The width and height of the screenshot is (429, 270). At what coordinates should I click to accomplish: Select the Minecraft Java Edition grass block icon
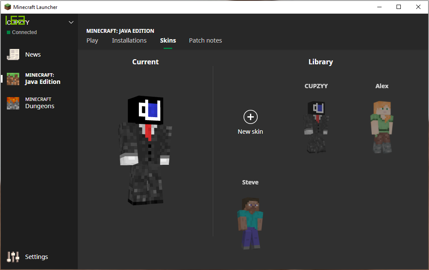[x=13, y=79]
